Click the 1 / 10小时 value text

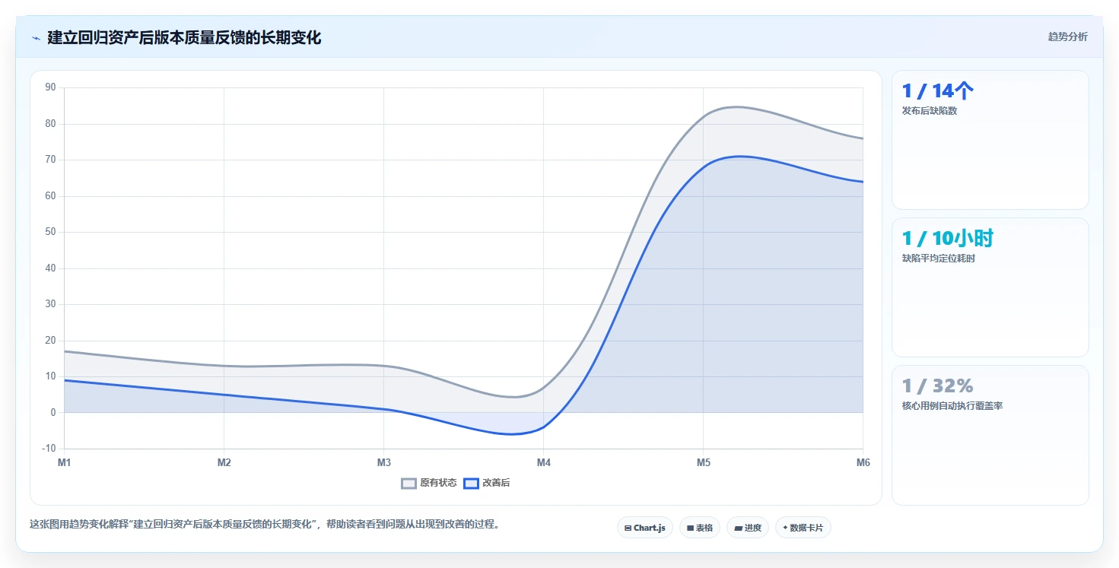click(x=947, y=239)
